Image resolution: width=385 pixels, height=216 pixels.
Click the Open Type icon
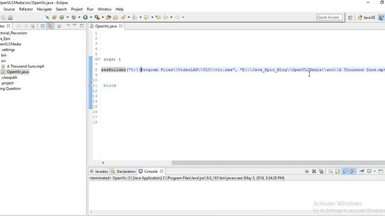108,17
